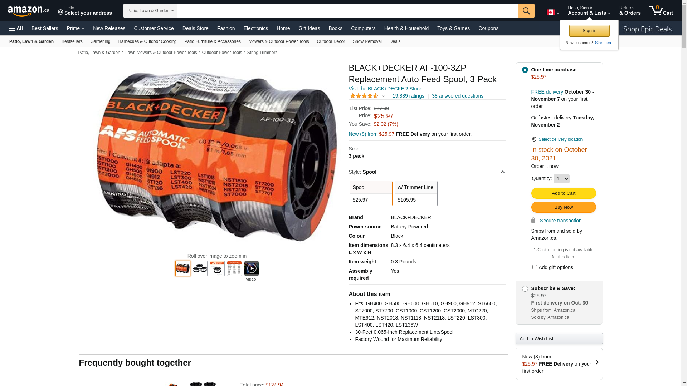Click the star rating icon
This screenshot has width=687, height=386.
[x=364, y=96]
